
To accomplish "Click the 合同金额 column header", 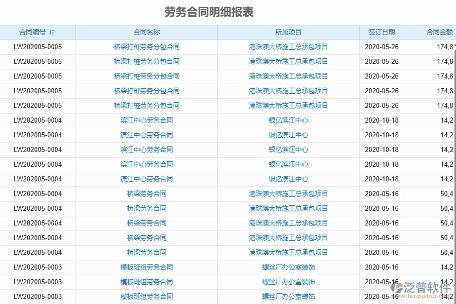I will click(x=439, y=31).
